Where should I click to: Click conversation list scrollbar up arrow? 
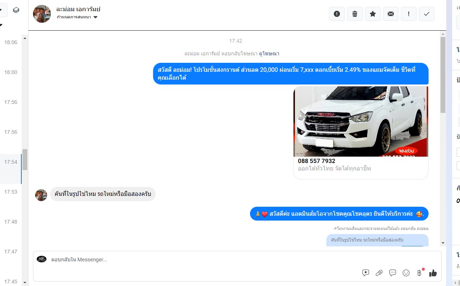25,38
